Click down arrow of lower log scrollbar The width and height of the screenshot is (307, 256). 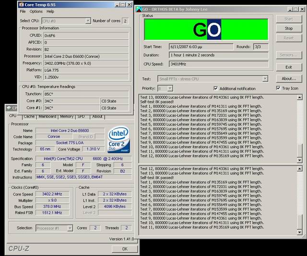(x=299, y=232)
